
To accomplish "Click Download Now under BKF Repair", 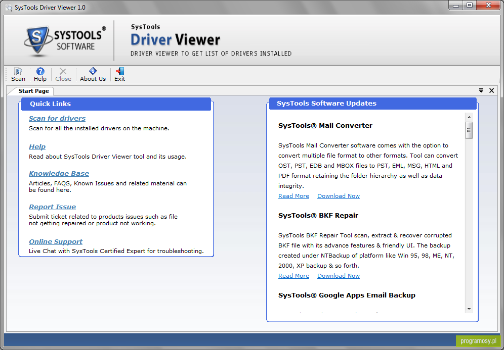I will pyautogui.click(x=339, y=276).
